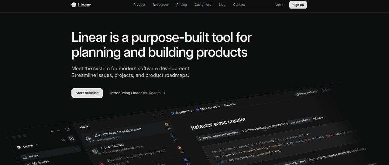Visit the Blog link
Screen dimensions: 389x165
point(222,5)
